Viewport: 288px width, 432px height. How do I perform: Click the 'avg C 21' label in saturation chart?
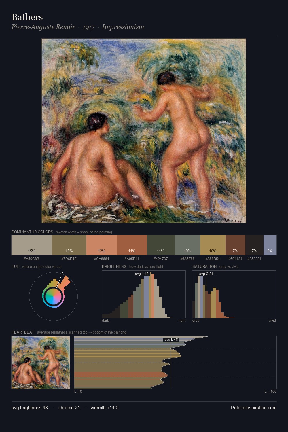[206, 274]
